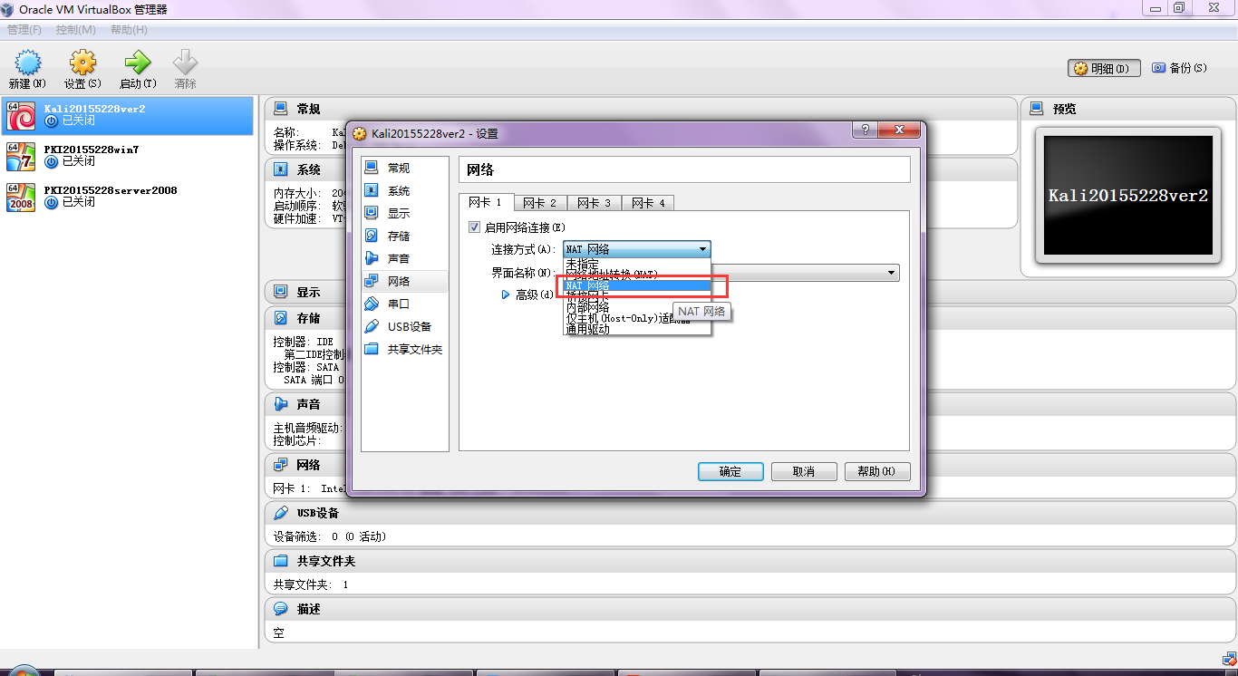Switch to 明细 (Details) view toggle
This screenshot has width=1238, height=676.
point(1104,68)
